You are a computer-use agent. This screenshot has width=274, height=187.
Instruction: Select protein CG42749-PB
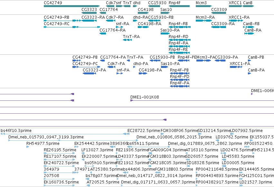[x=77, y=61]
